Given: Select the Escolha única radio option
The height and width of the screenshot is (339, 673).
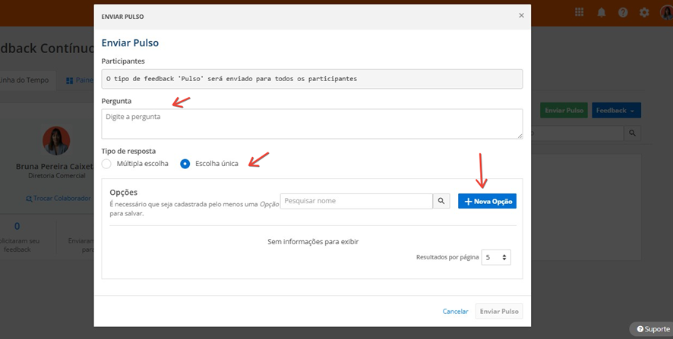Looking at the screenshot, I should [x=185, y=164].
